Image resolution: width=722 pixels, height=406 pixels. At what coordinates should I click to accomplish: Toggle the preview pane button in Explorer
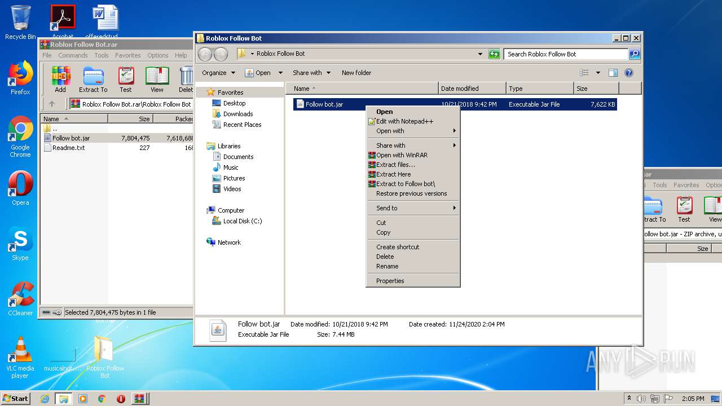pyautogui.click(x=613, y=73)
